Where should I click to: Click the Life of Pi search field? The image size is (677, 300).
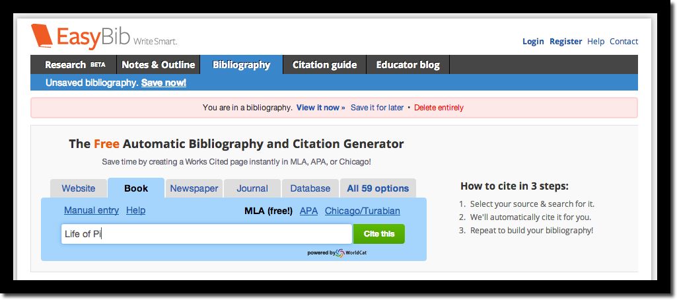point(206,234)
